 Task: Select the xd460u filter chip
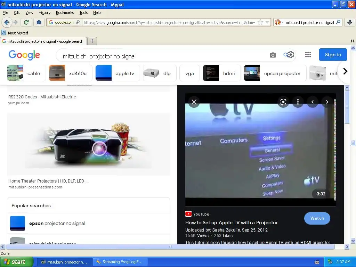71,73
